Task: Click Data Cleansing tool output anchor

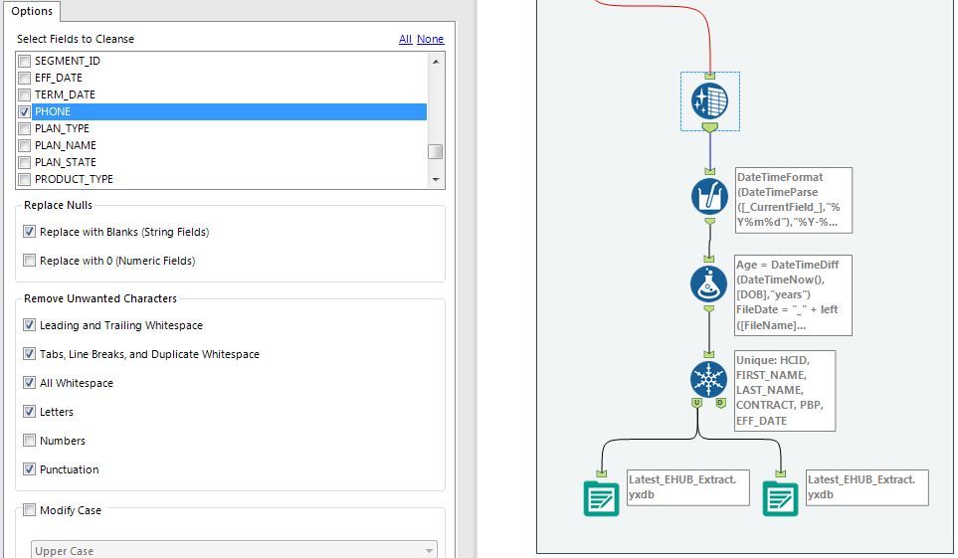Action: click(710, 127)
